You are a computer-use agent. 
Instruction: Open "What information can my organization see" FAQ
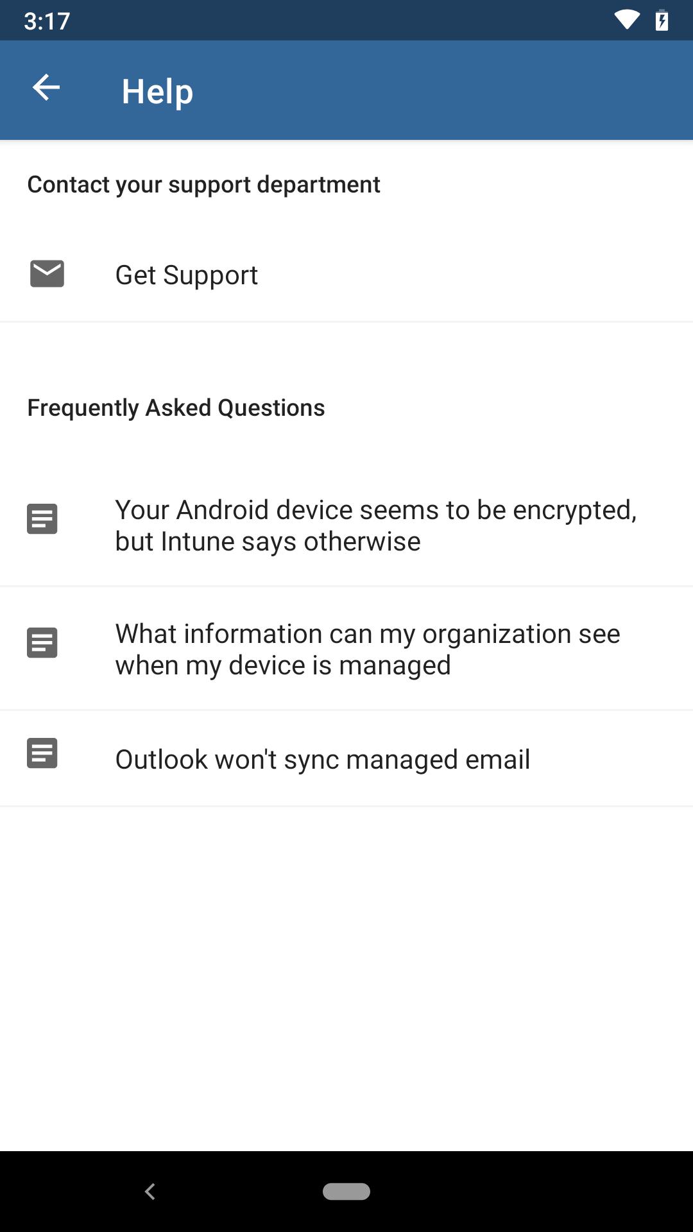[368, 649]
